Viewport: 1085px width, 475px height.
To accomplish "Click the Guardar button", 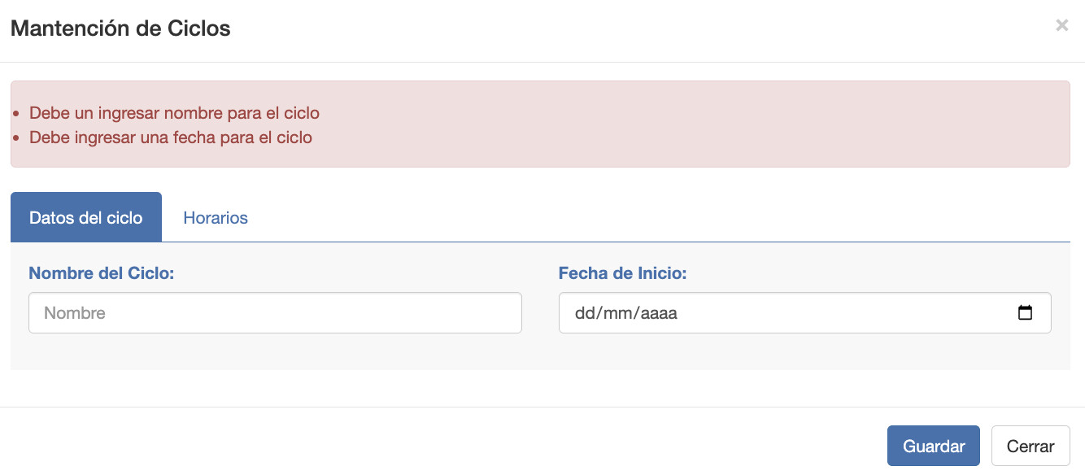I will pyautogui.click(x=934, y=446).
